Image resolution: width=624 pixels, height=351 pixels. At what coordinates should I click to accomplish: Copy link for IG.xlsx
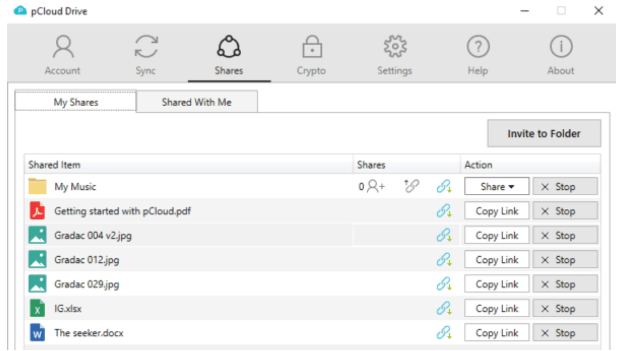[497, 308]
